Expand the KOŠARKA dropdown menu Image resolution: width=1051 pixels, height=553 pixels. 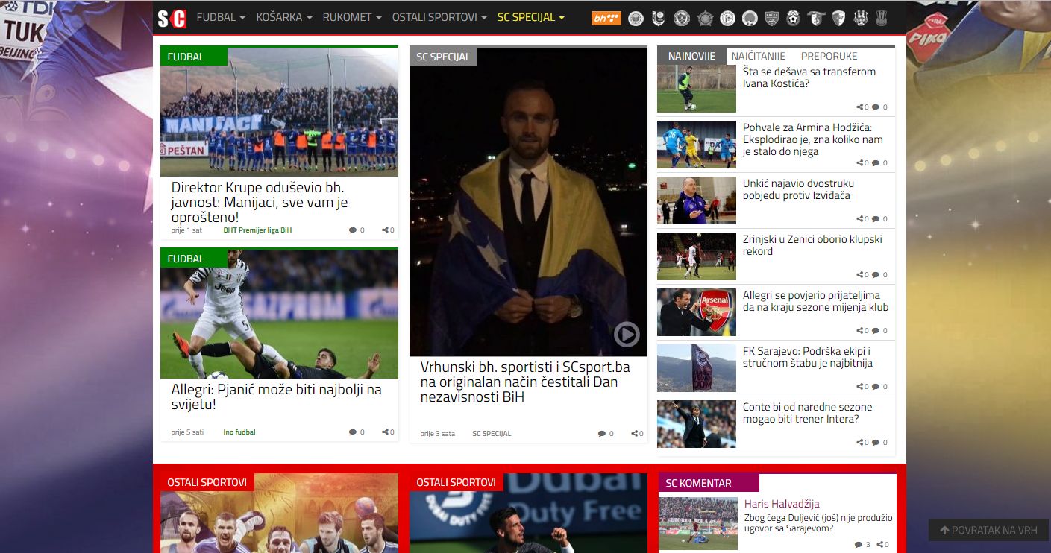coord(283,17)
